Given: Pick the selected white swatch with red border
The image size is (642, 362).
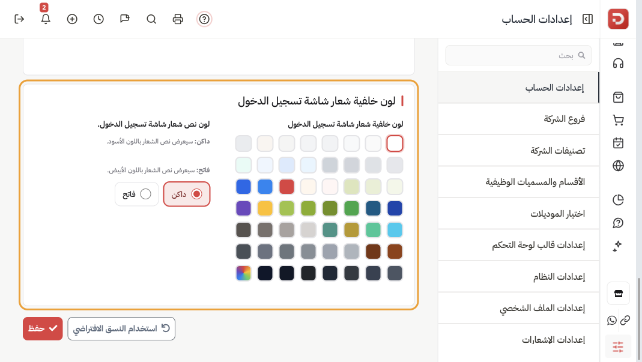Looking at the screenshot, I should pyautogui.click(x=395, y=143).
